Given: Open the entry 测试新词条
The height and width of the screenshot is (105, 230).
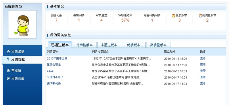Looking at the screenshot, I should (54, 83).
